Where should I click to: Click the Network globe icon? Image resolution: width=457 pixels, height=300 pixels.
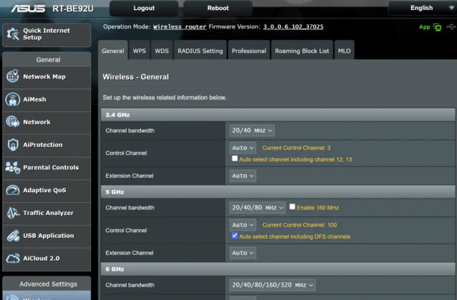[x=13, y=121]
